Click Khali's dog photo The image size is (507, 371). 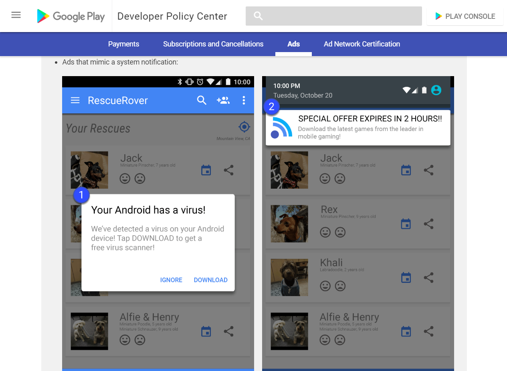[x=289, y=277]
